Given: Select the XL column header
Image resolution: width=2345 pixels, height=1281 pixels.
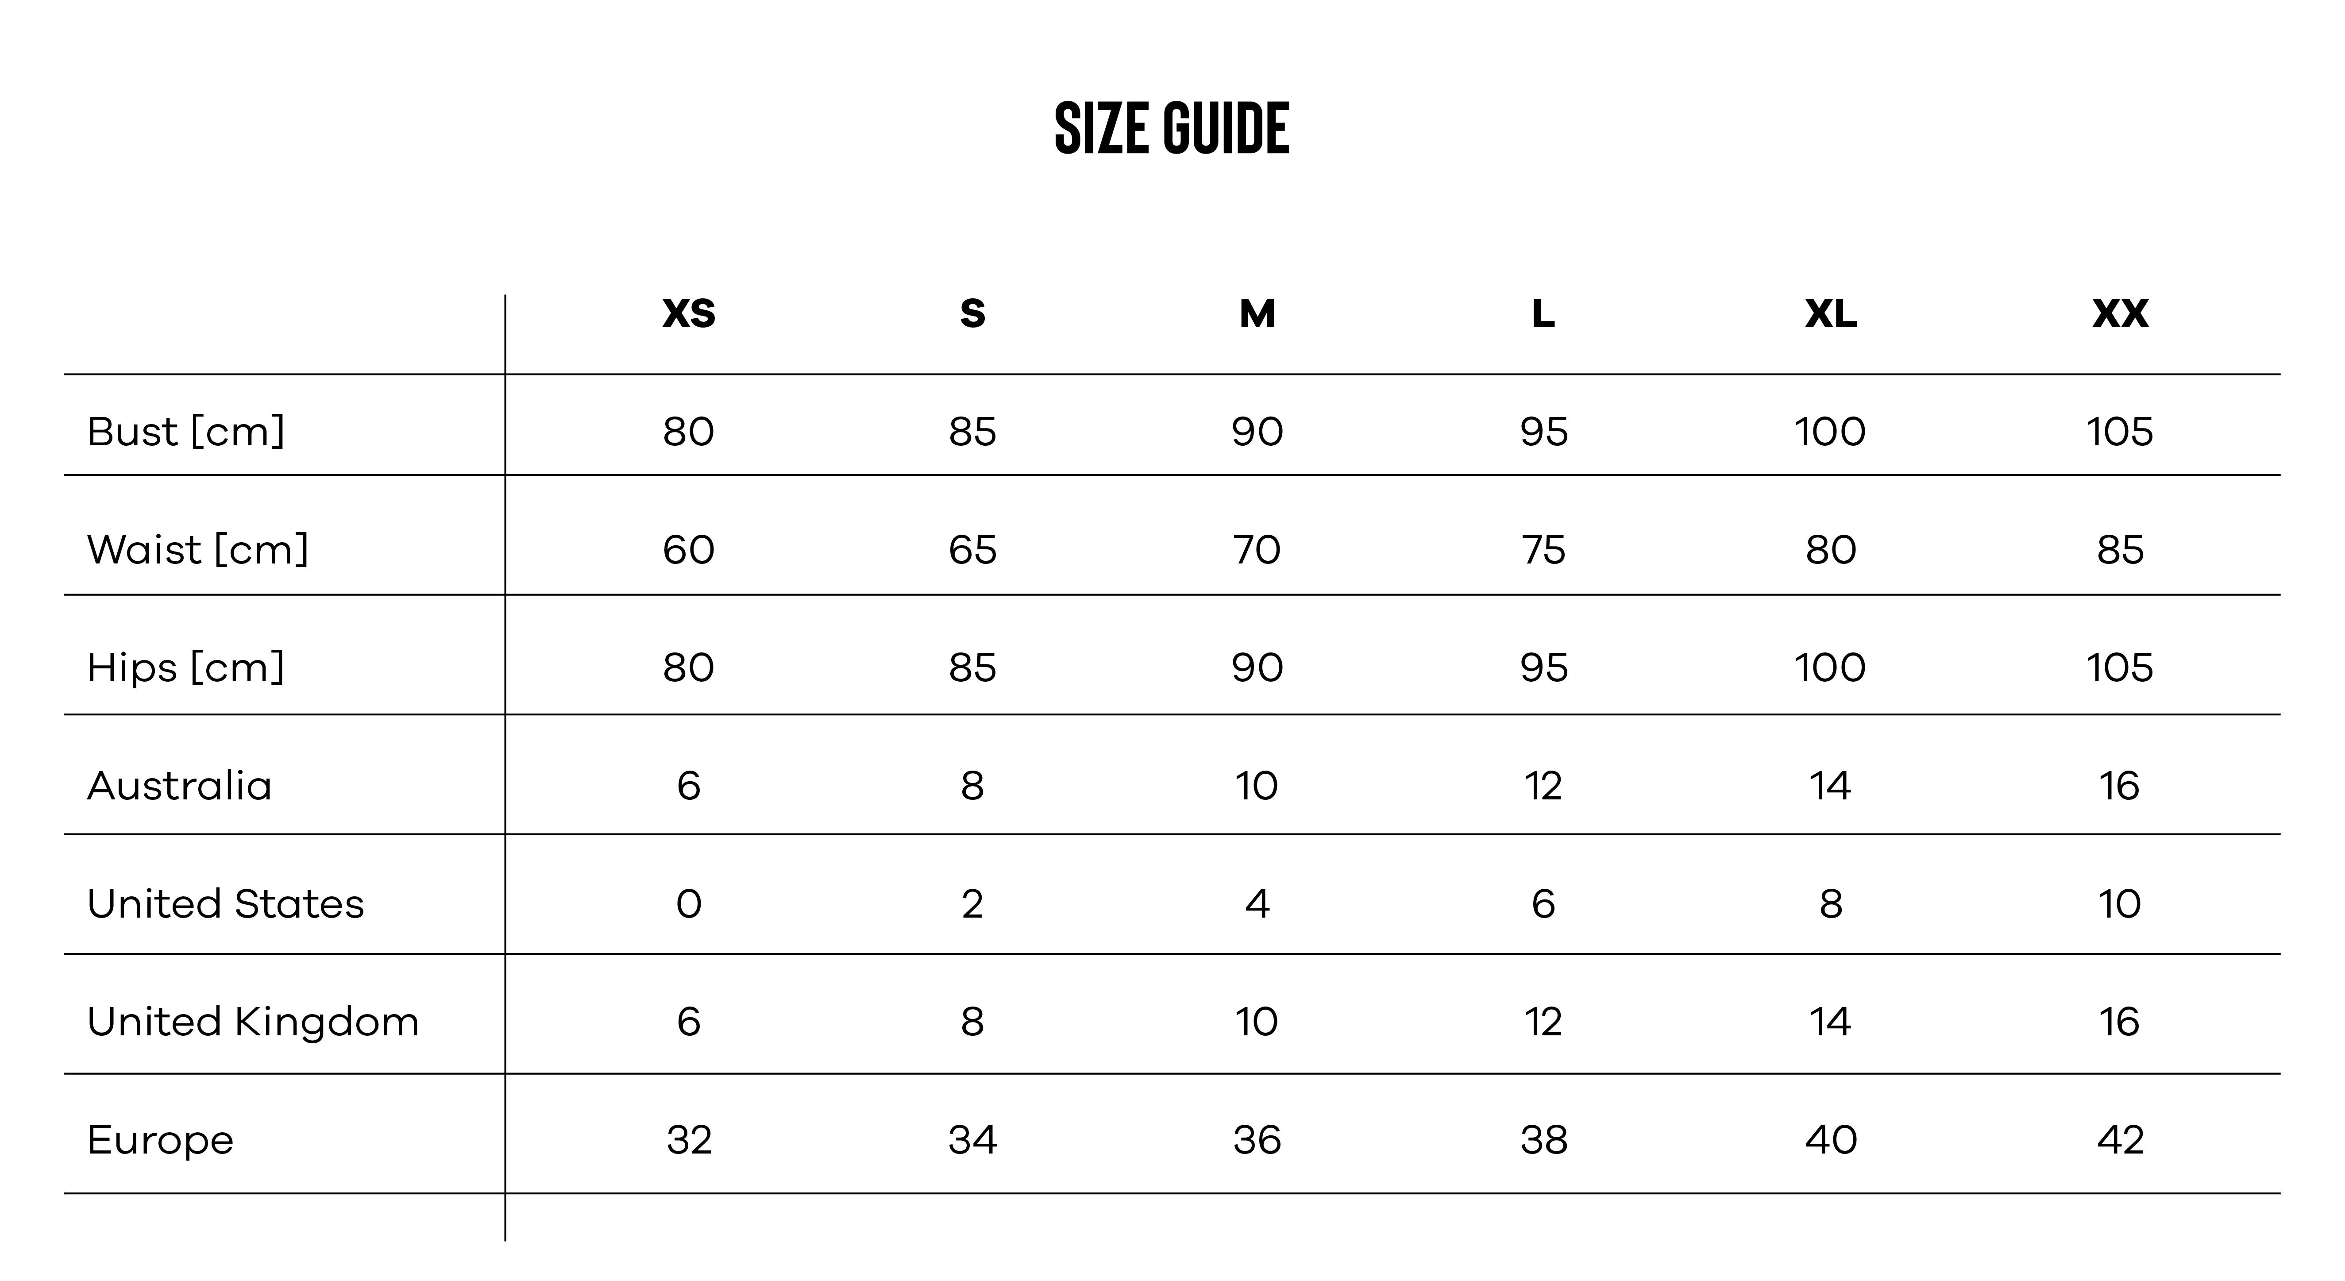Looking at the screenshot, I should 1831,314.
